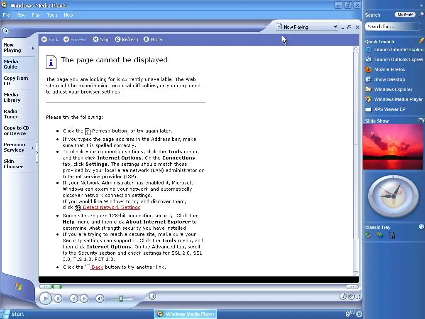
Task: Click the third Classic Tray icon
Action: click(x=392, y=235)
